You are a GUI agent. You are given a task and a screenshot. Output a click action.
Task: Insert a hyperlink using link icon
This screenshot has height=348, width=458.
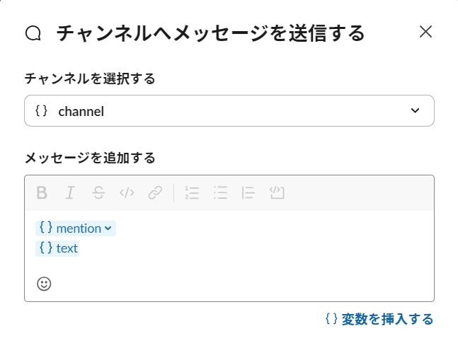pos(155,193)
